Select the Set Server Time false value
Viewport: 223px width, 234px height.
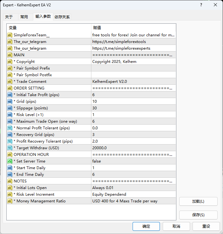point(133,161)
